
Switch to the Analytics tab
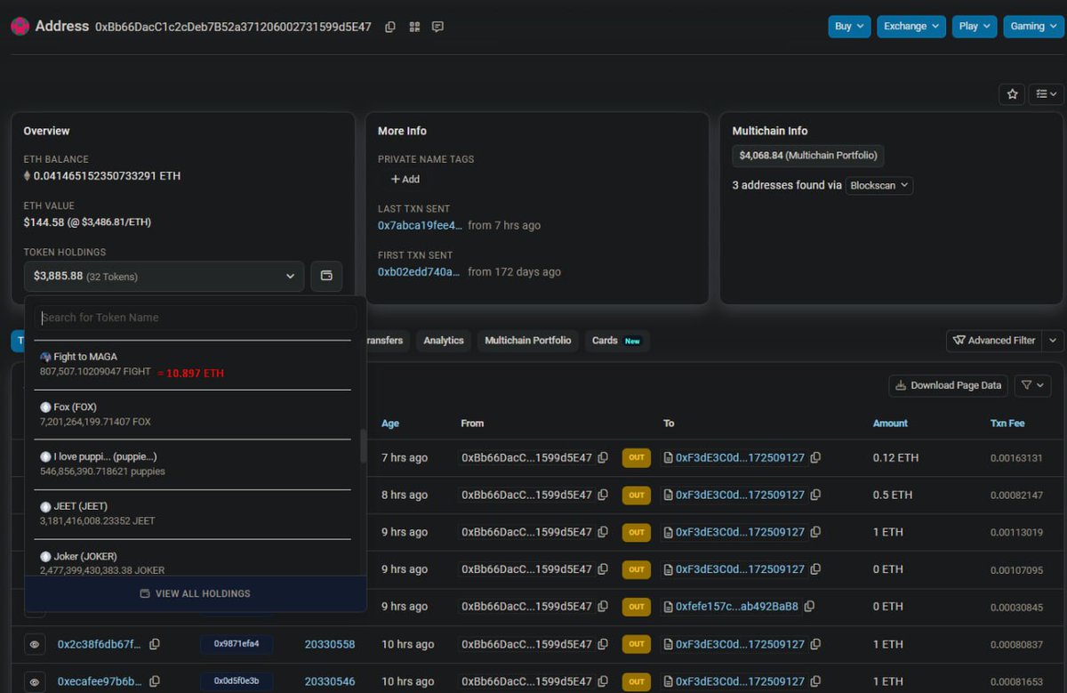coord(444,341)
